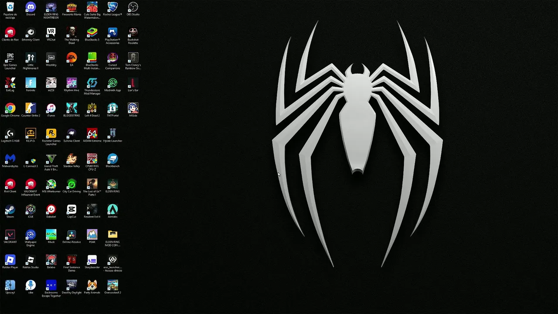This screenshot has width=558, height=314.
Task: Click the CapCut icon
Action: (x=71, y=210)
